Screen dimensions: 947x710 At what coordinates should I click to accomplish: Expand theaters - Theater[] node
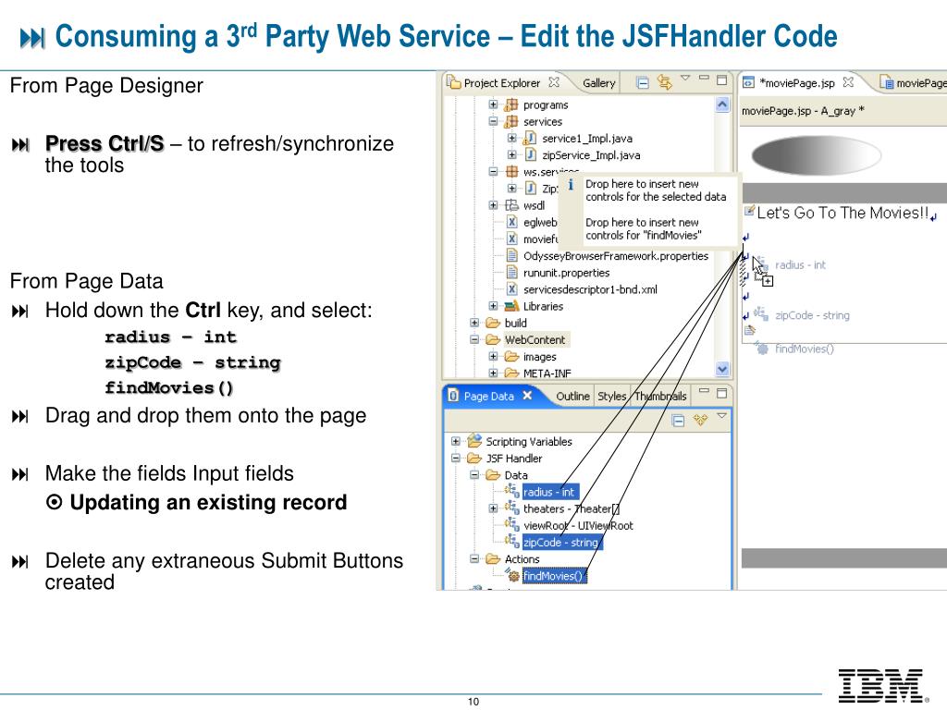(493, 508)
